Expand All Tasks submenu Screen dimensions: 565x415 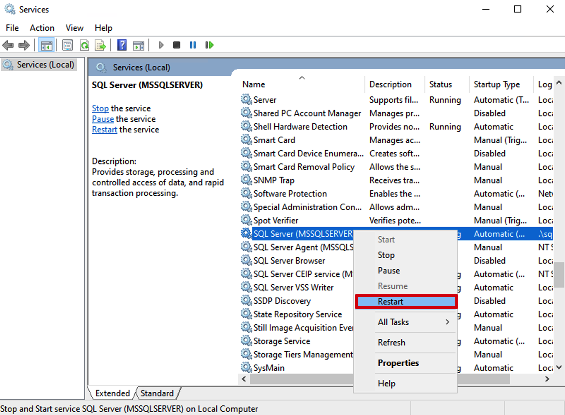[x=406, y=322]
